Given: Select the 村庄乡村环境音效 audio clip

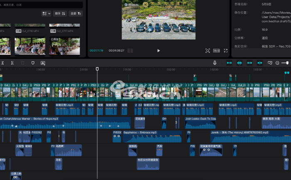Looking at the screenshot, I should coord(148,164).
